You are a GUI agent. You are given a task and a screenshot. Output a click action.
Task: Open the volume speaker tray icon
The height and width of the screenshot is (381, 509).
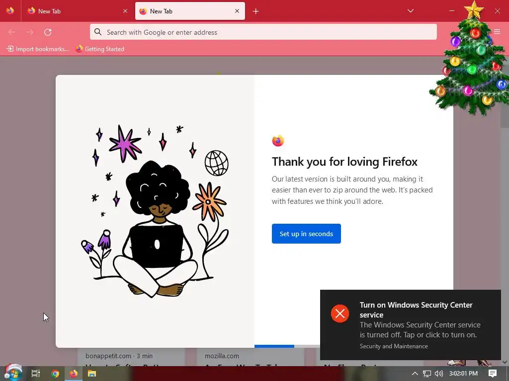click(x=438, y=374)
